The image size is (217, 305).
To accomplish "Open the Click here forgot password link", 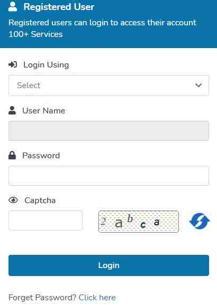I will [97, 298].
